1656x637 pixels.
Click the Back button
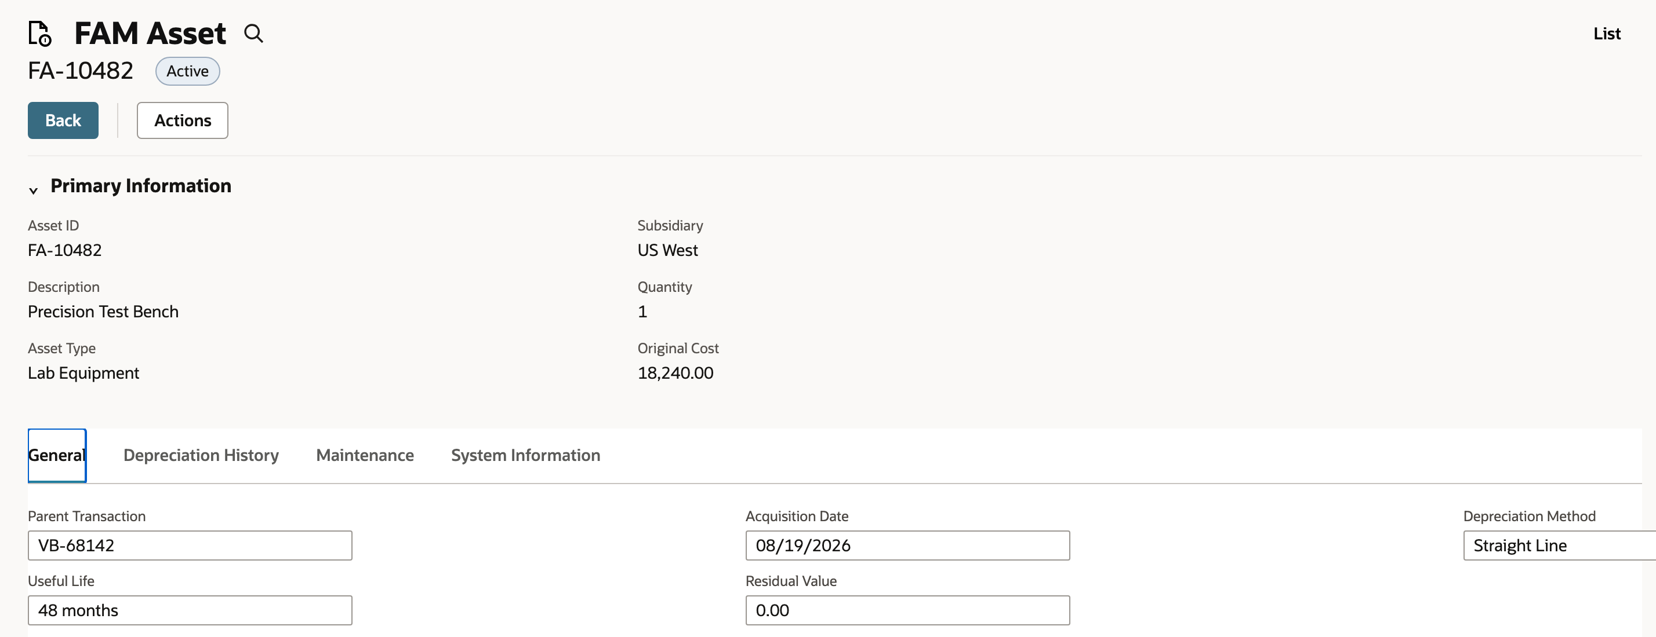click(63, 120)
